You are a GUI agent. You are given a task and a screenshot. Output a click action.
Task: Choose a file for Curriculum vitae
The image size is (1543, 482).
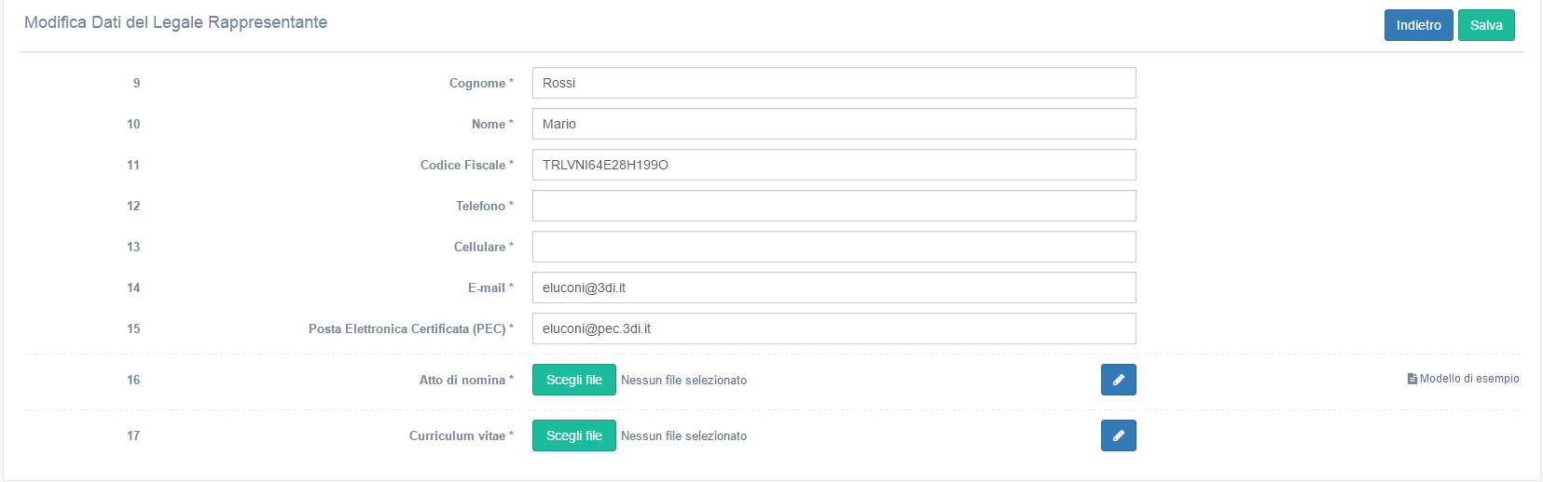(x=574, y=435)
